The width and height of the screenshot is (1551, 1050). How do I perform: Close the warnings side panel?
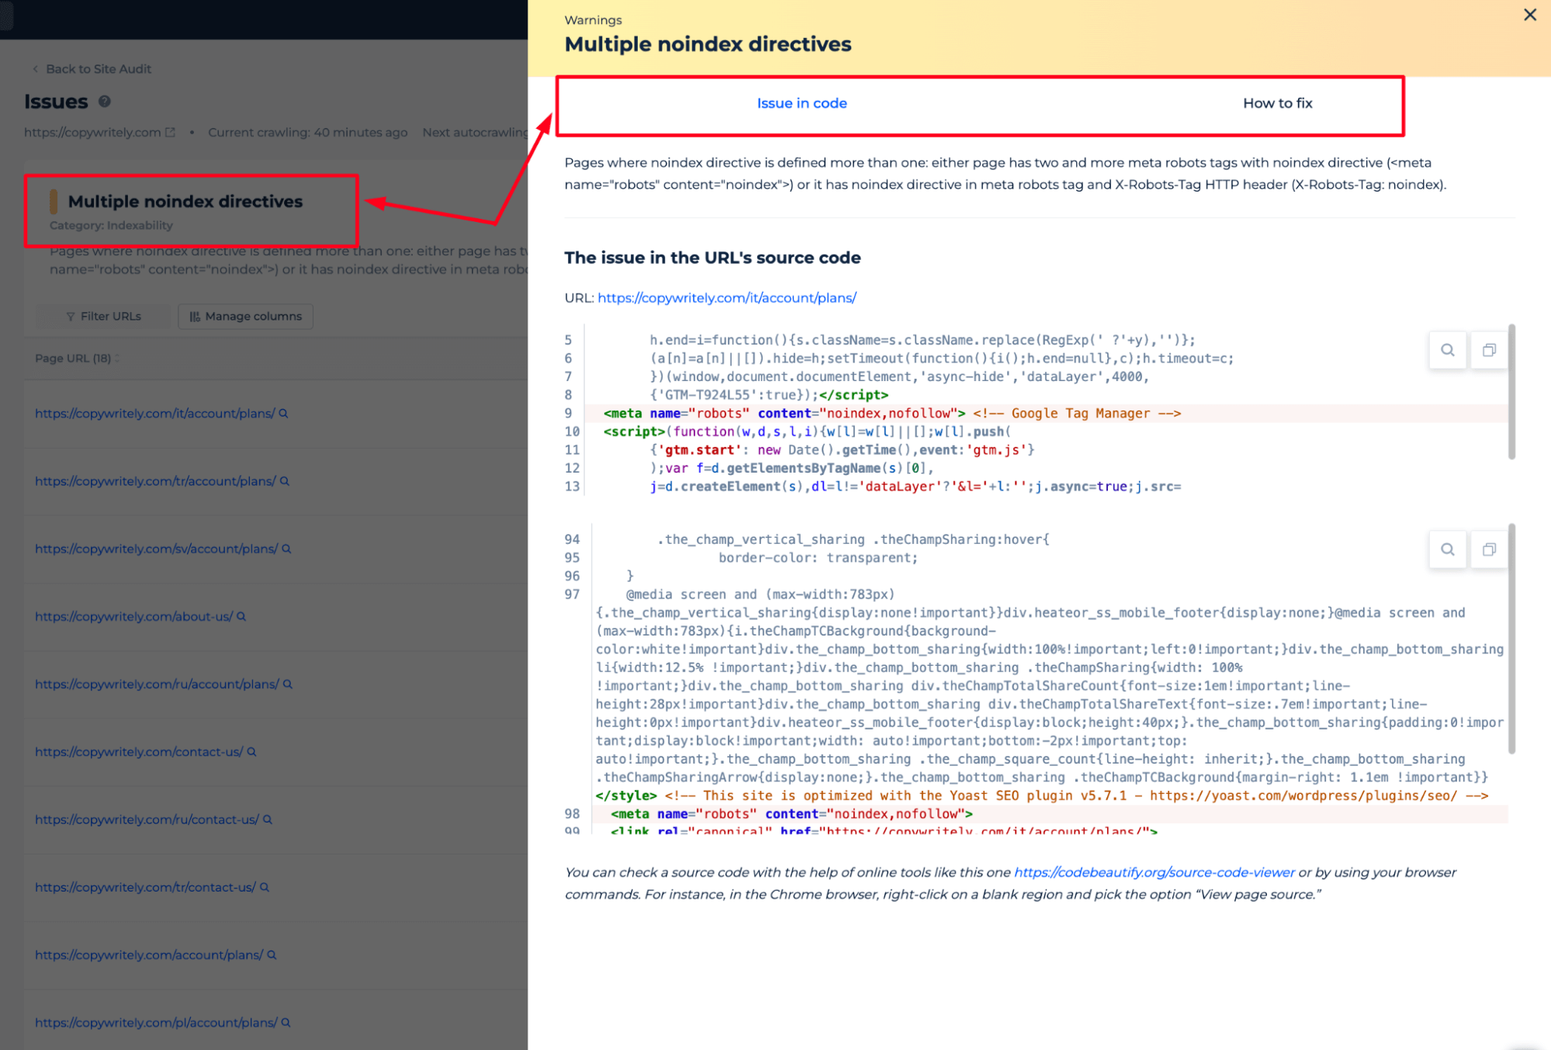(x=1529, y=15)
